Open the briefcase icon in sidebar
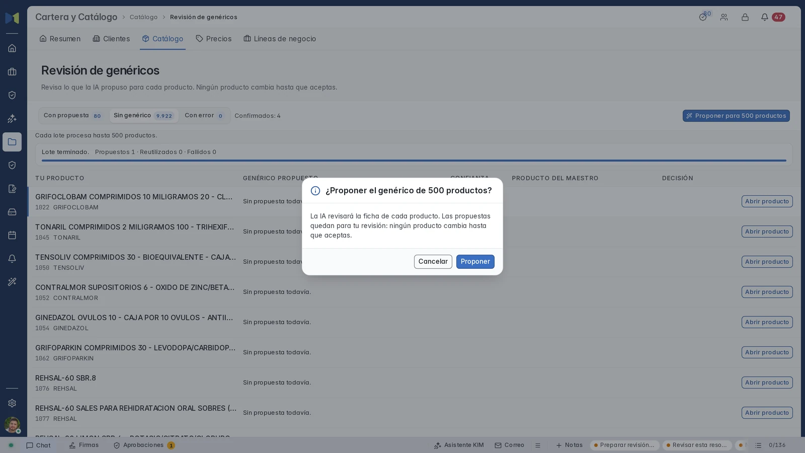805x453 pixels. [x=12, y=72]
